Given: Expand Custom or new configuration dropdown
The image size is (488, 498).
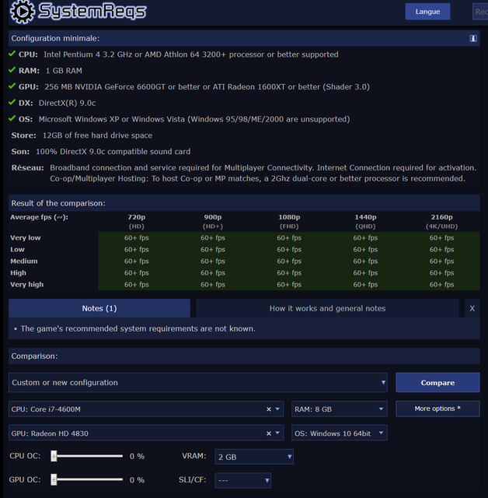Looking at the screenshot, I should [198, 383].
